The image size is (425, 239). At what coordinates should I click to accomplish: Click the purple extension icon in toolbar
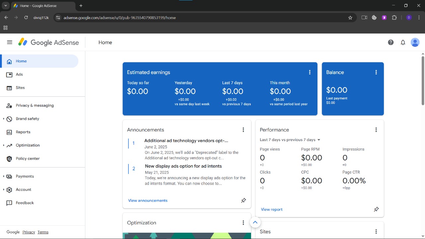tap(384, 18)
